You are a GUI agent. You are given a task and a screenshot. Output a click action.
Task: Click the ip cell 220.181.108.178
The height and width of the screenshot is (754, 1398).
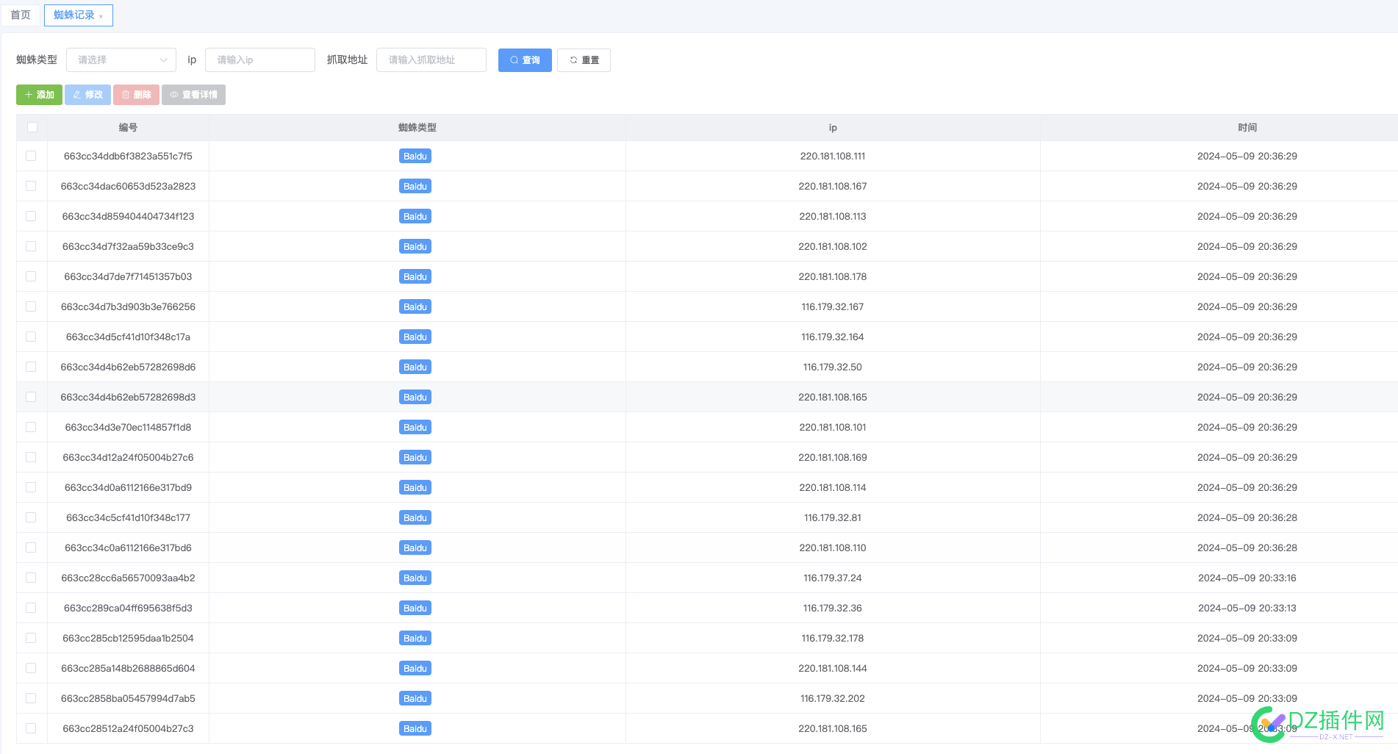tap(833, 276)
